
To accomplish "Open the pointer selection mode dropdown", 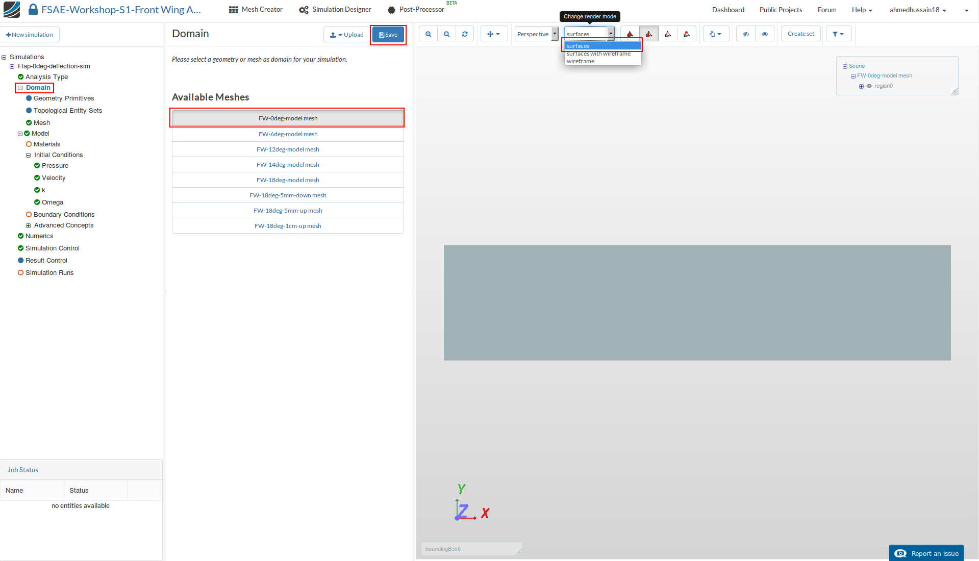I will pos(716,34).
